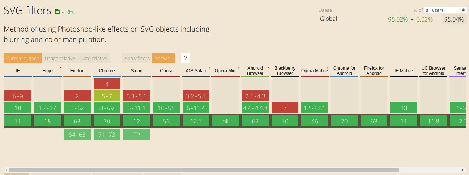This screenshot has width=469, height=175.
Task: Select the Chrome 4 red cell
Action: (x=107, y=84)
